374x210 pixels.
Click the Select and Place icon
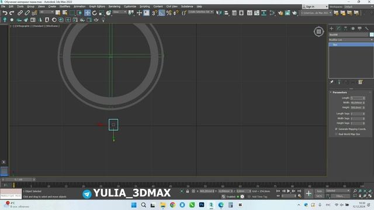(109, 13)
